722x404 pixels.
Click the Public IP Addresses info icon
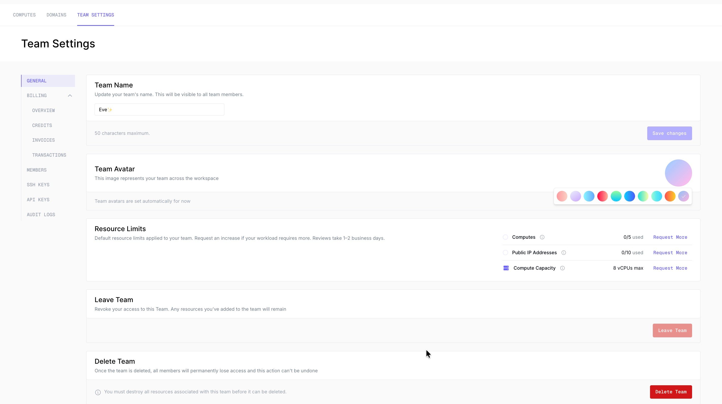[564, 253]
